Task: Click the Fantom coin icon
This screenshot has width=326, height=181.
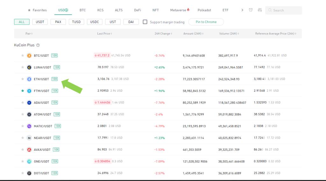Action: [29, 91]
